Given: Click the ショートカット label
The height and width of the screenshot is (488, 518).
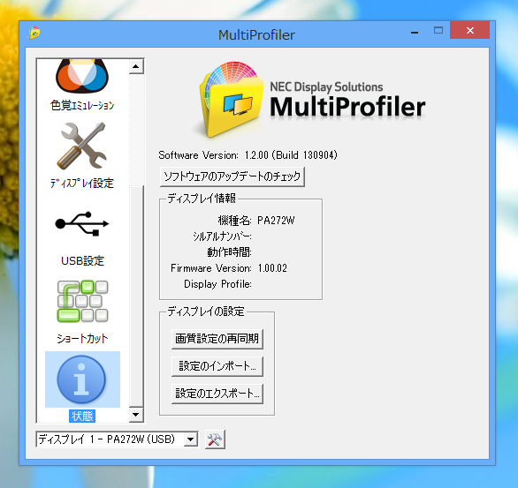Looking at the screenshot, I should [82, 339].
